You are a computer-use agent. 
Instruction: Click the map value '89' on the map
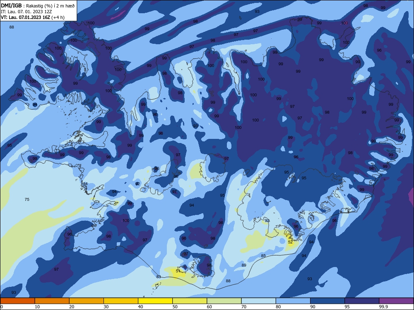244,265
